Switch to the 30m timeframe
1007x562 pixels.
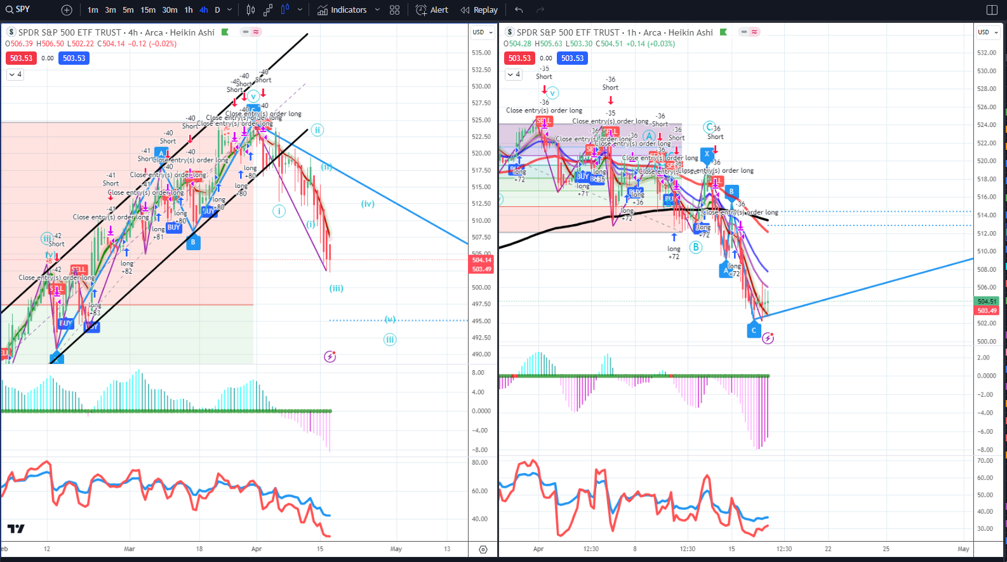coord(170,10)
